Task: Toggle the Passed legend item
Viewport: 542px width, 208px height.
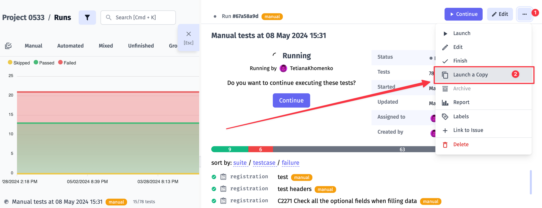Action: pyautogui.click(x=44, y=63)
